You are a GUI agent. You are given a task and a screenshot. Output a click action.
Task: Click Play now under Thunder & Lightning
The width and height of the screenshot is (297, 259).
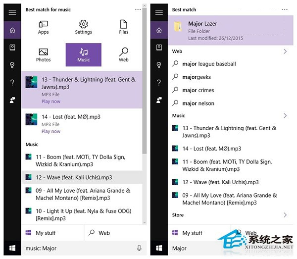click(51, 102)
